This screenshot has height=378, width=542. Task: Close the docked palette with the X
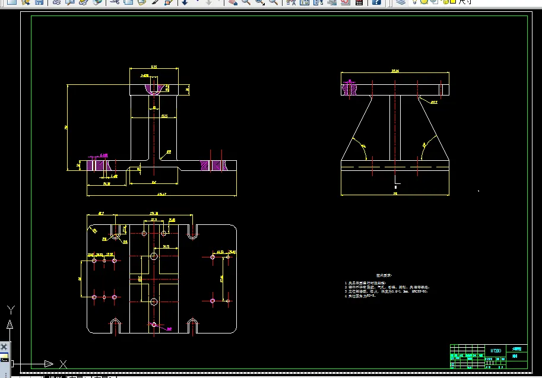click(4, 347)
